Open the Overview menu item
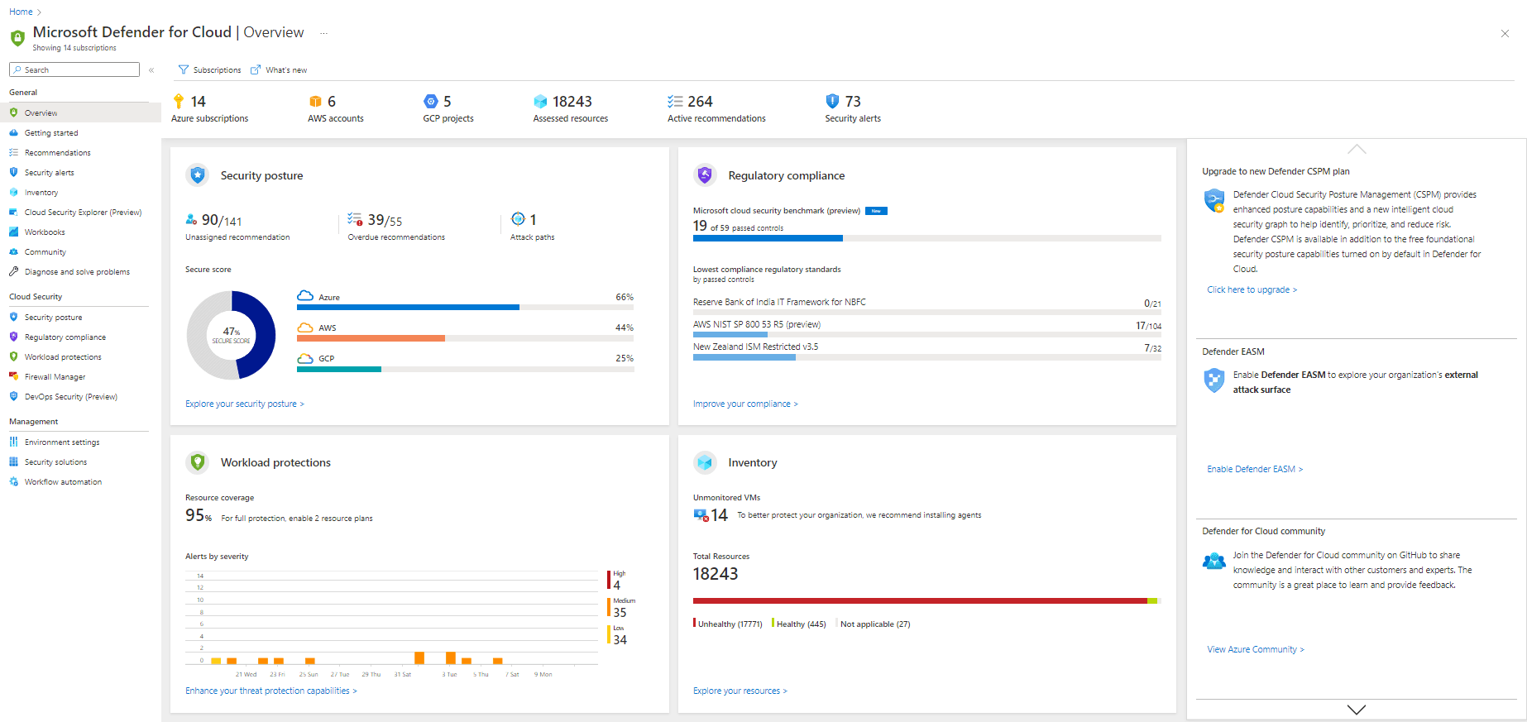Screen dimensions: 1527x722 pos(80,112)
